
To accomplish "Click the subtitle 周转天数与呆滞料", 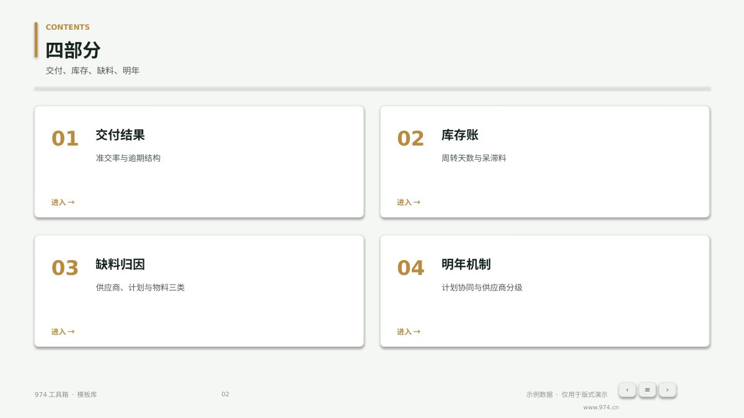I will [x=474, y=158].
